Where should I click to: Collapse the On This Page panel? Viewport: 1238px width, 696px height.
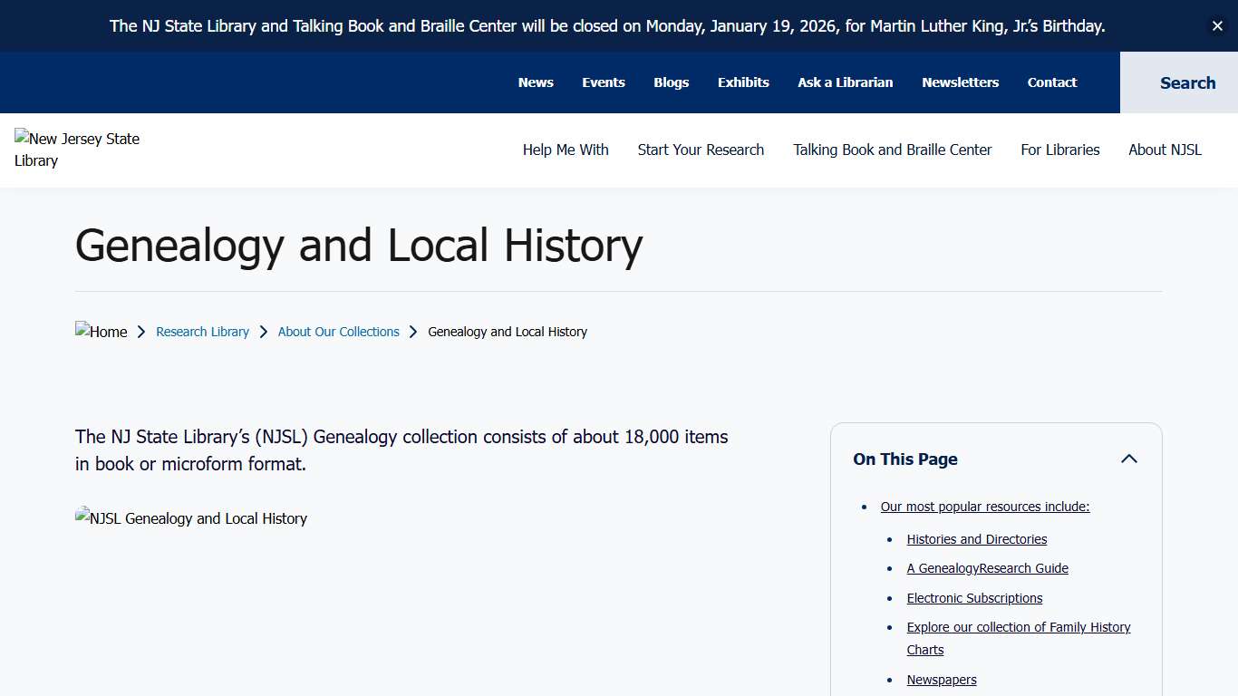tap(1129, 459)
